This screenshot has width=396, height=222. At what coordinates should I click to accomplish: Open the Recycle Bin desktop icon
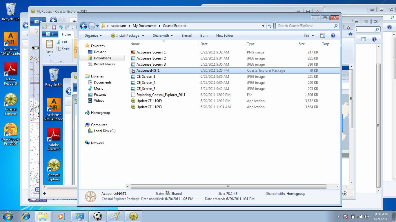pyautogui.click(x=11, y=12)
